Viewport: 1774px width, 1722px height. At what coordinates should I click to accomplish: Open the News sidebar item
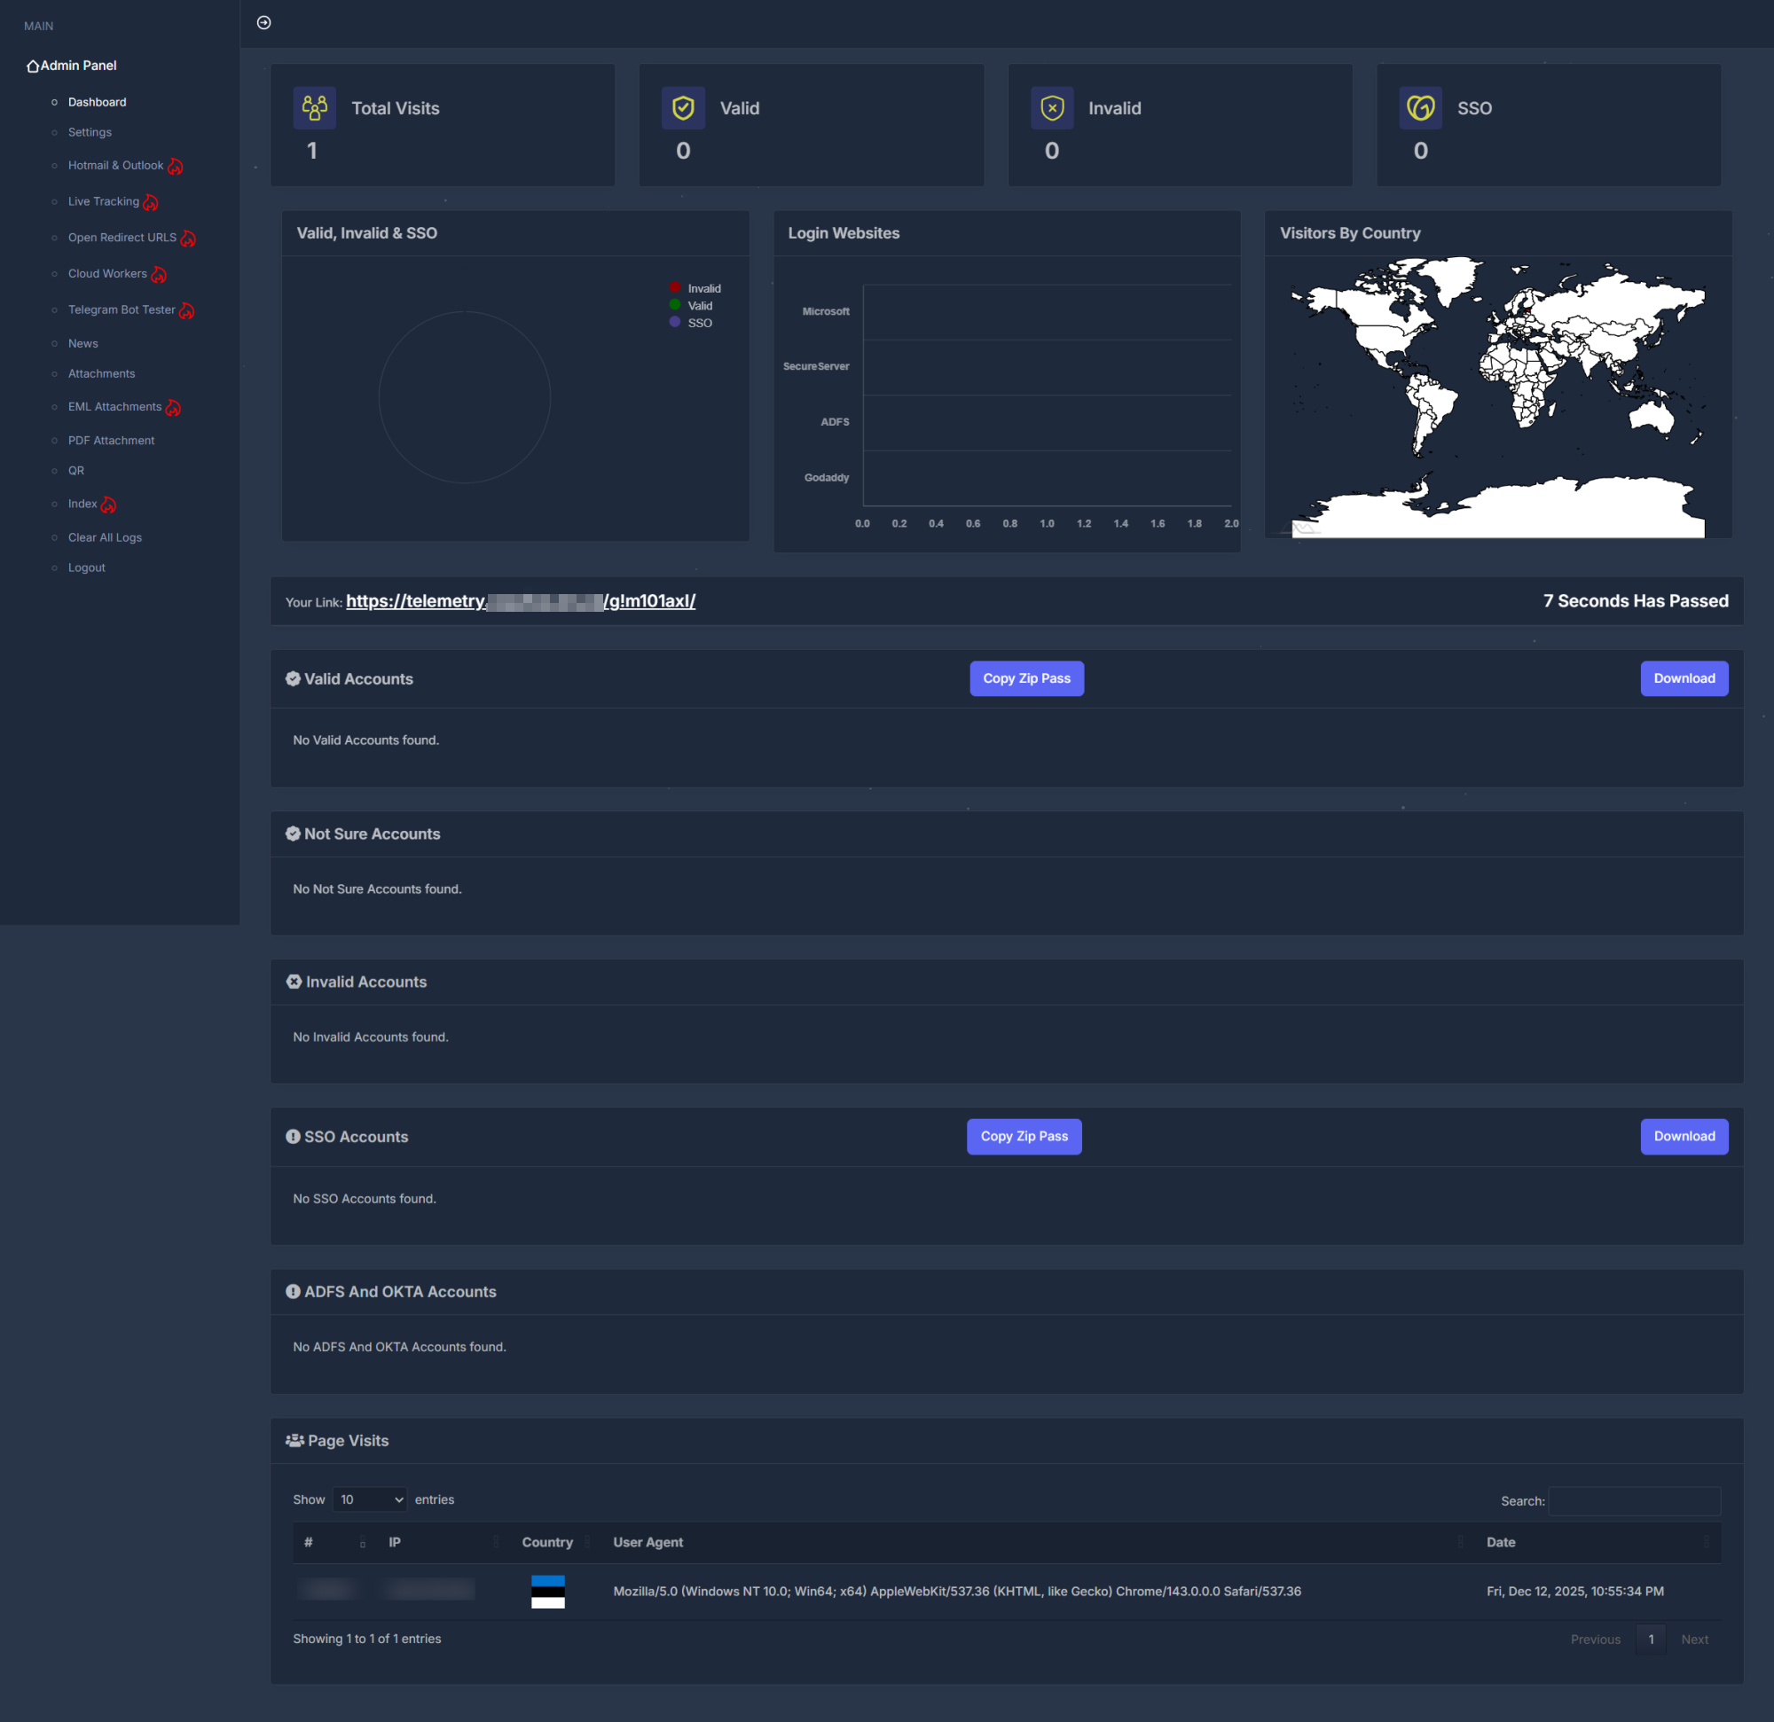(82, 343)
